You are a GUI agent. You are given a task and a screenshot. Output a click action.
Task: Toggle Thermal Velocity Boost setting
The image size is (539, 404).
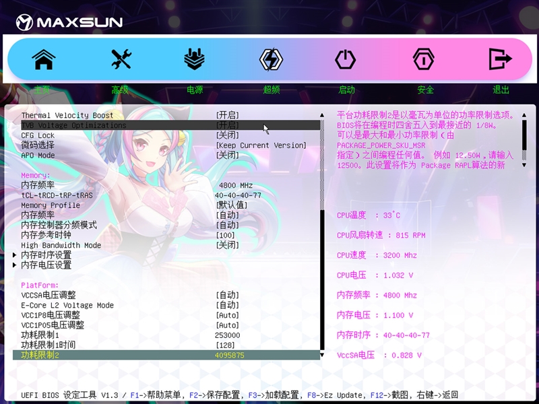pos(227,115)
